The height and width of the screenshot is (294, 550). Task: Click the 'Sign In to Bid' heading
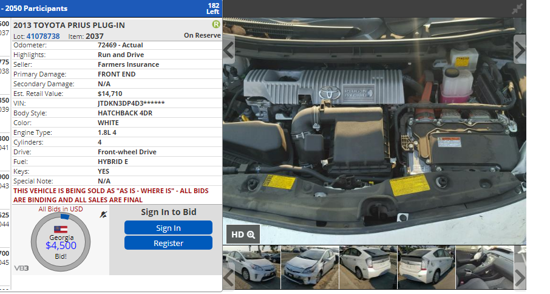(169, 212)
